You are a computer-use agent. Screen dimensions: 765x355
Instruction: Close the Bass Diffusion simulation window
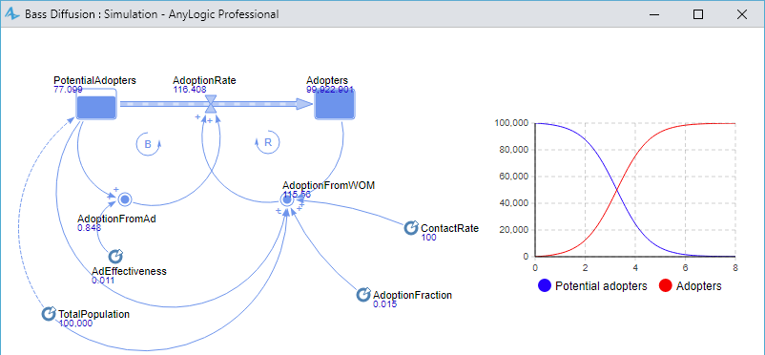click(742, 14)
